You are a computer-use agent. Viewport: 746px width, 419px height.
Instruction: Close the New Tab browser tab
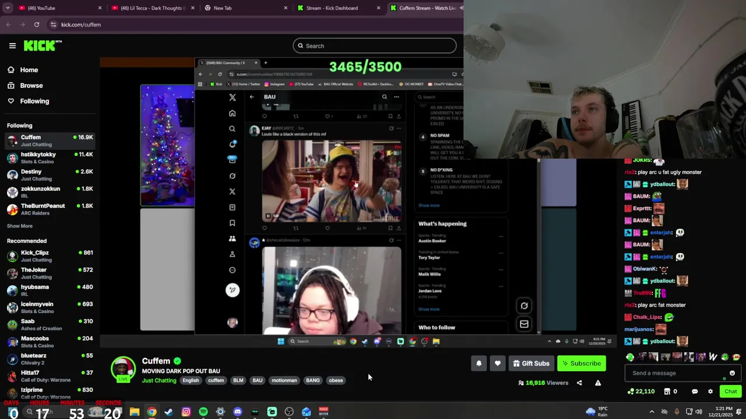286,8
